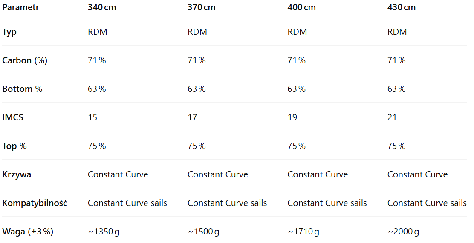The image size is (474, 243).
Task: Click the Top % row label
Action: tap(14, 146)
